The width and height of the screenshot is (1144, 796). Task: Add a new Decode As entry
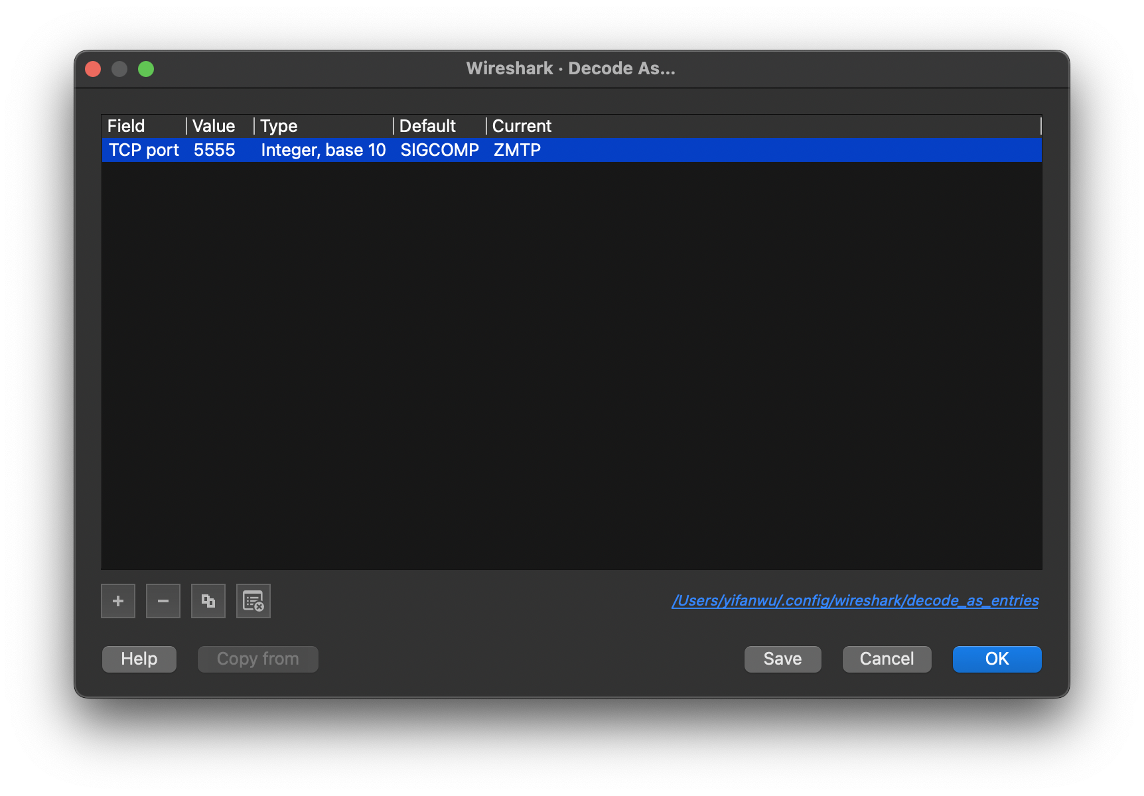(x=118, y=601)
